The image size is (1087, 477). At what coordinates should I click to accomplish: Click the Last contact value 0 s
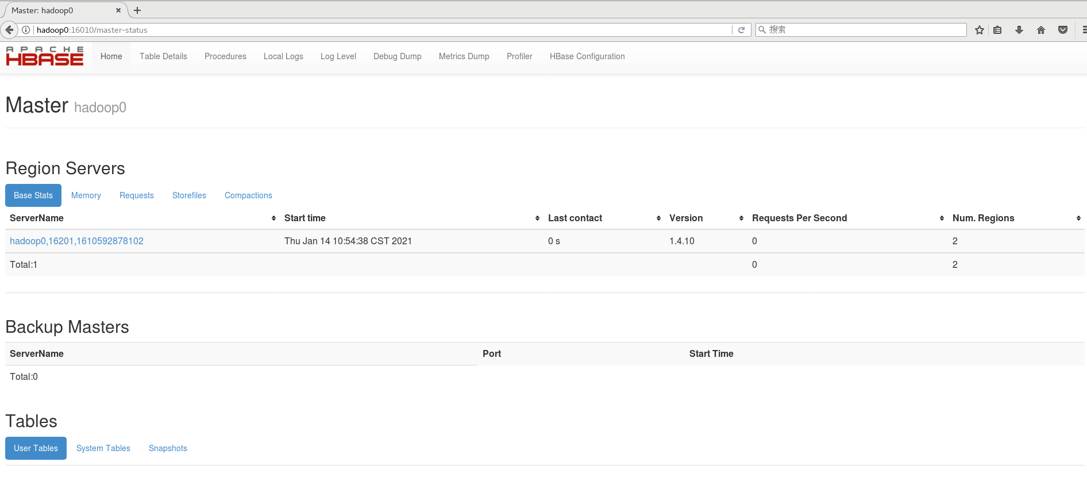(554, 241)
